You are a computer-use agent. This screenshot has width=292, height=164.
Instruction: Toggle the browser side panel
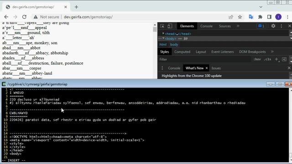point(269,17)
